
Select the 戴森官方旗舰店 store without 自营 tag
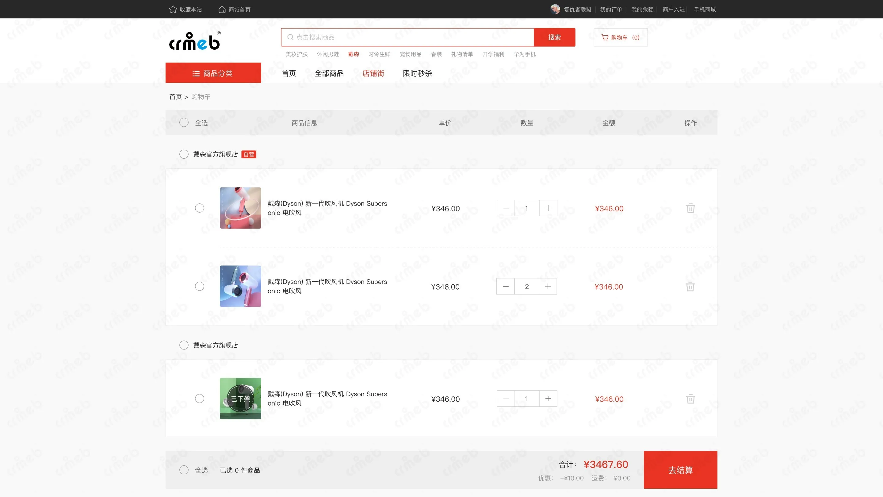(x=184, y=345)
